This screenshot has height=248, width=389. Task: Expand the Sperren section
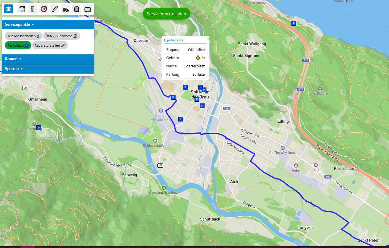12,69
